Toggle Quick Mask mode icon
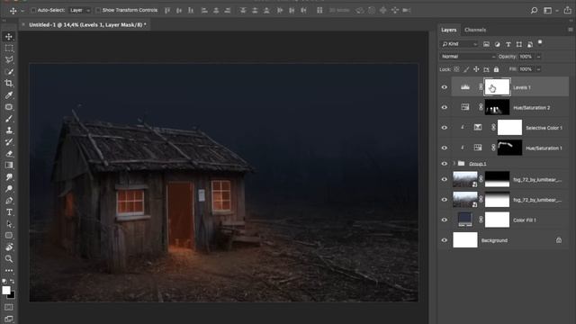This screenshot has width=576, height=324. [x=9, y=307]
